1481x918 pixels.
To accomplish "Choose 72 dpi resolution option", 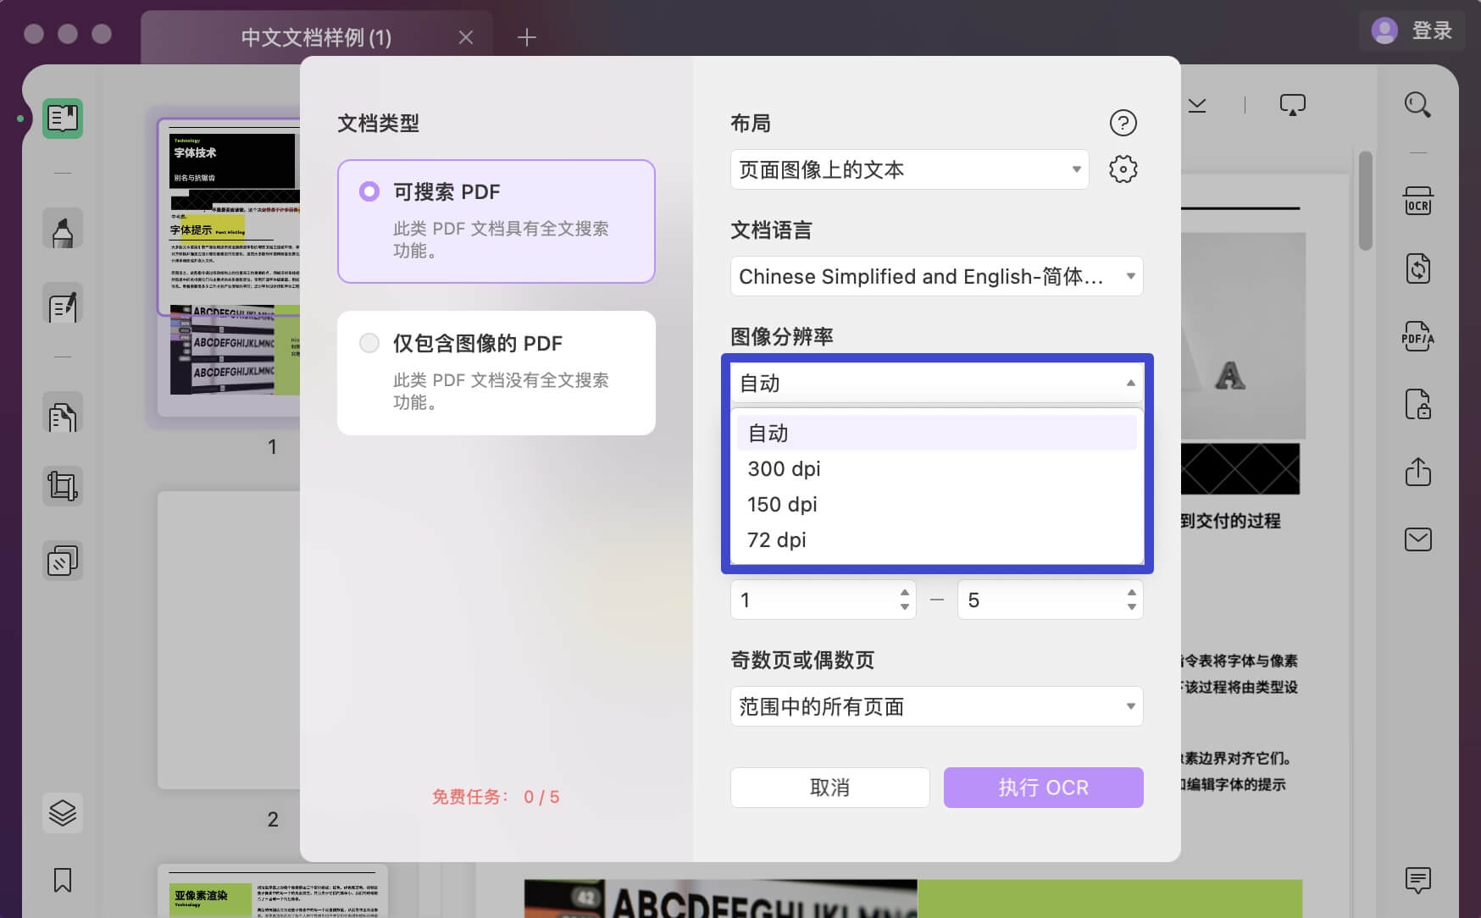I will click(x=936, y=539).
